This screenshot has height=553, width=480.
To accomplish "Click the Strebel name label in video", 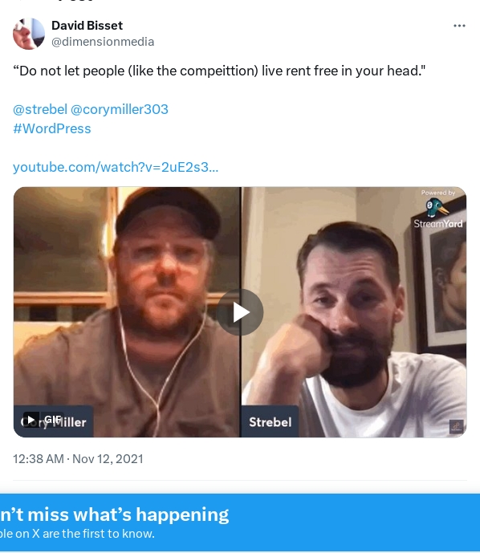I will [271, 422].
